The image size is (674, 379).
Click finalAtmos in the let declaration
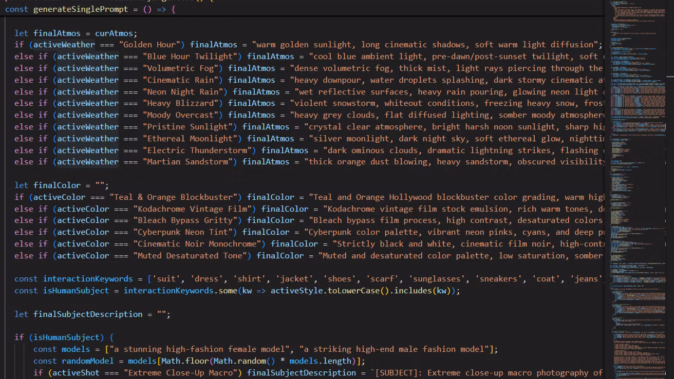(x=57, y=33)
